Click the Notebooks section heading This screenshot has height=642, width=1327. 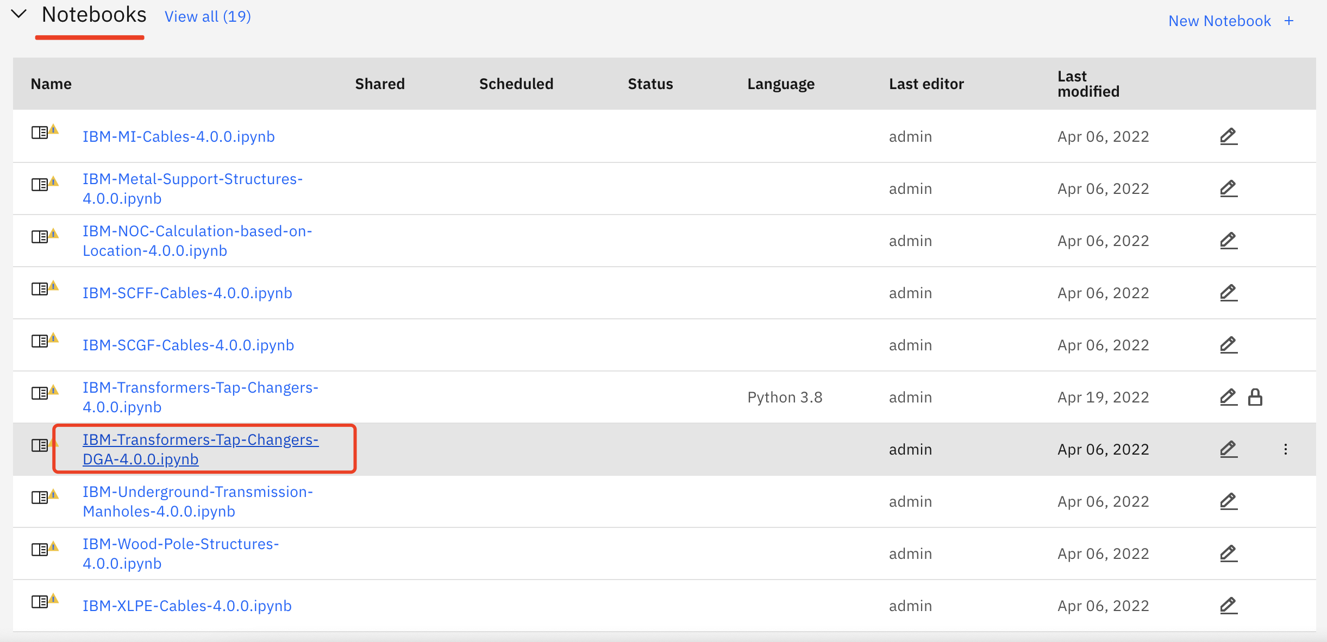pyautogui.click(x=94, y=15)
